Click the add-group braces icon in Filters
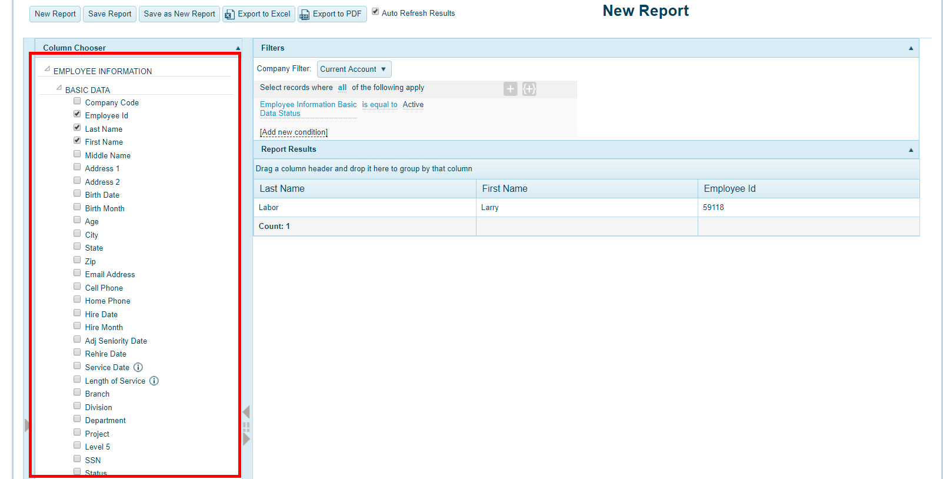This screenshot has height=479, width=943. 529,89
